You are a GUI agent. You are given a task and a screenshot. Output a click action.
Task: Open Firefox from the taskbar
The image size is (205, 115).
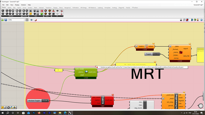click(x=39, y=113)
